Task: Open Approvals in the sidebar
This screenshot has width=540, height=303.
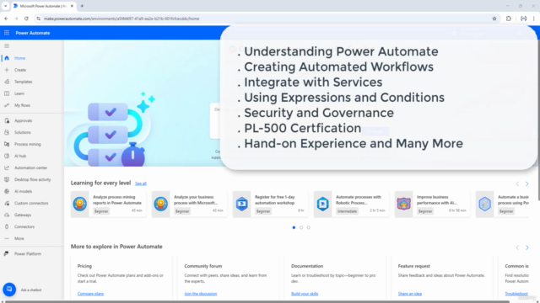Action: point(23,120)
